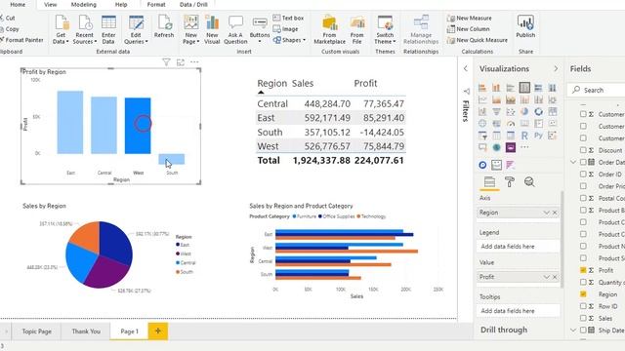Switch to the Topic Page tab

(37, 331)
